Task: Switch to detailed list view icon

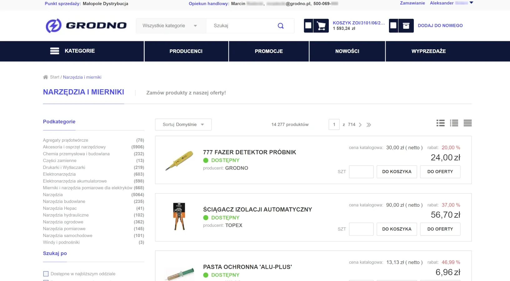Action: click(x=441, y=123)
